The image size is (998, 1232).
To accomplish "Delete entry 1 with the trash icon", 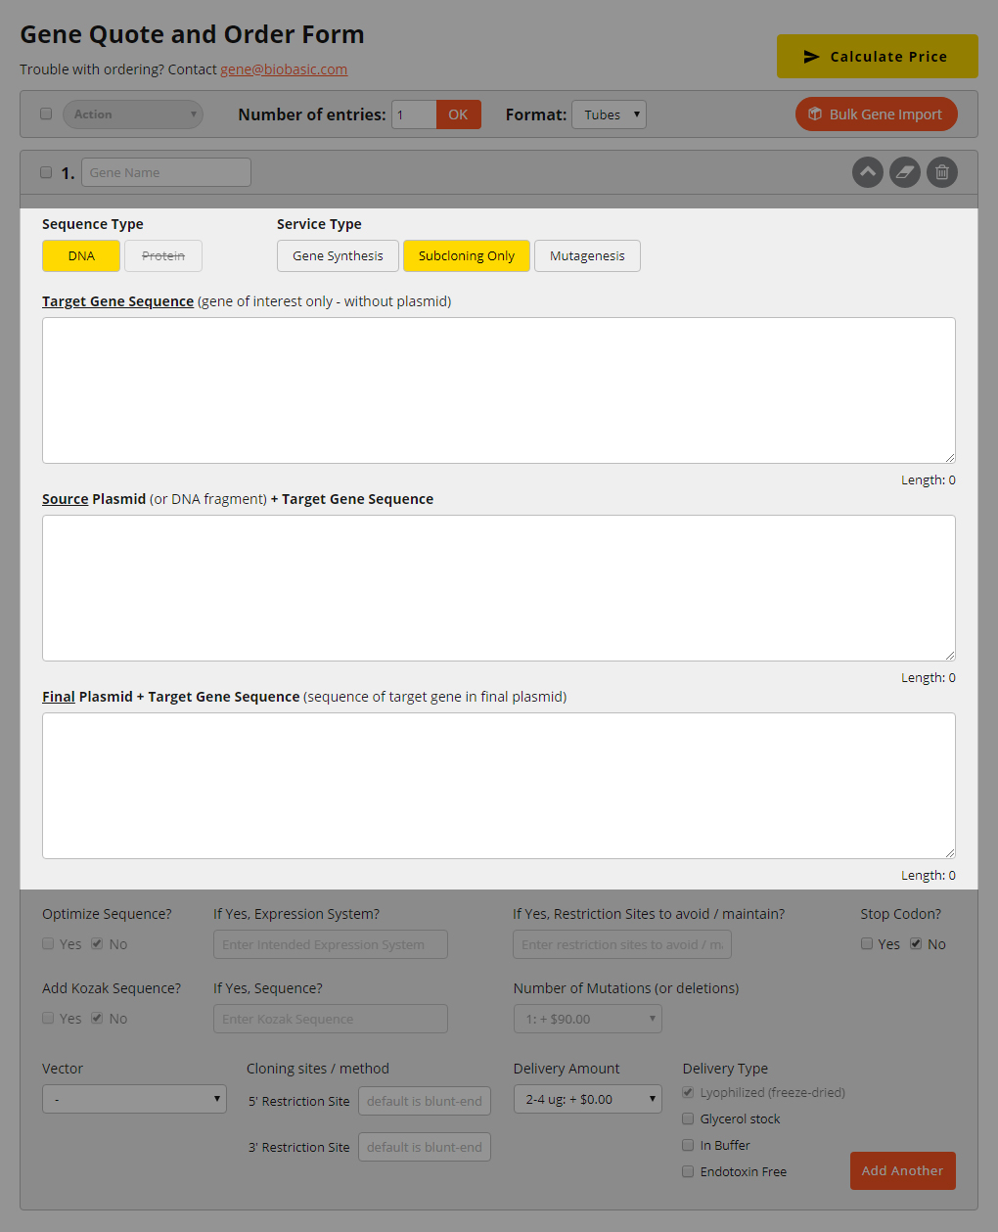I will (x=941, y=172).
